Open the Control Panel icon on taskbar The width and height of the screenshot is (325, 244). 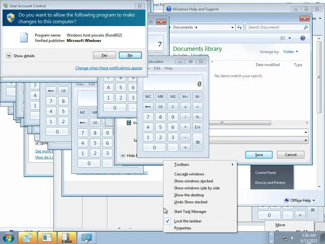click(x=86, y=237)
